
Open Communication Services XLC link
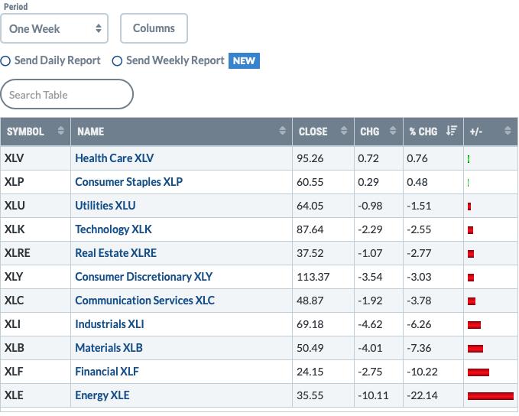point(144,301)
